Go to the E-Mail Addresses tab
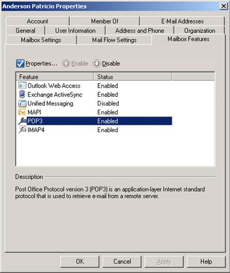The height and width of the screenshot is (273, 230). click(182, 21)
